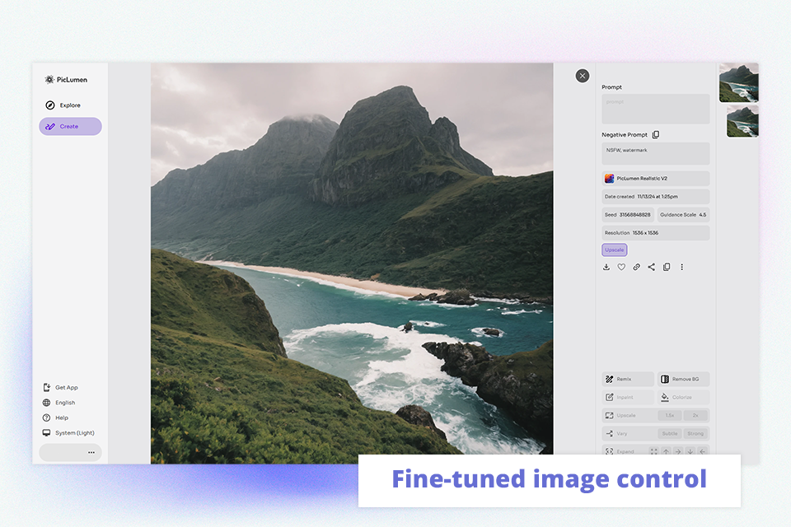Select the Create menu item

click(x=70, y=127)
